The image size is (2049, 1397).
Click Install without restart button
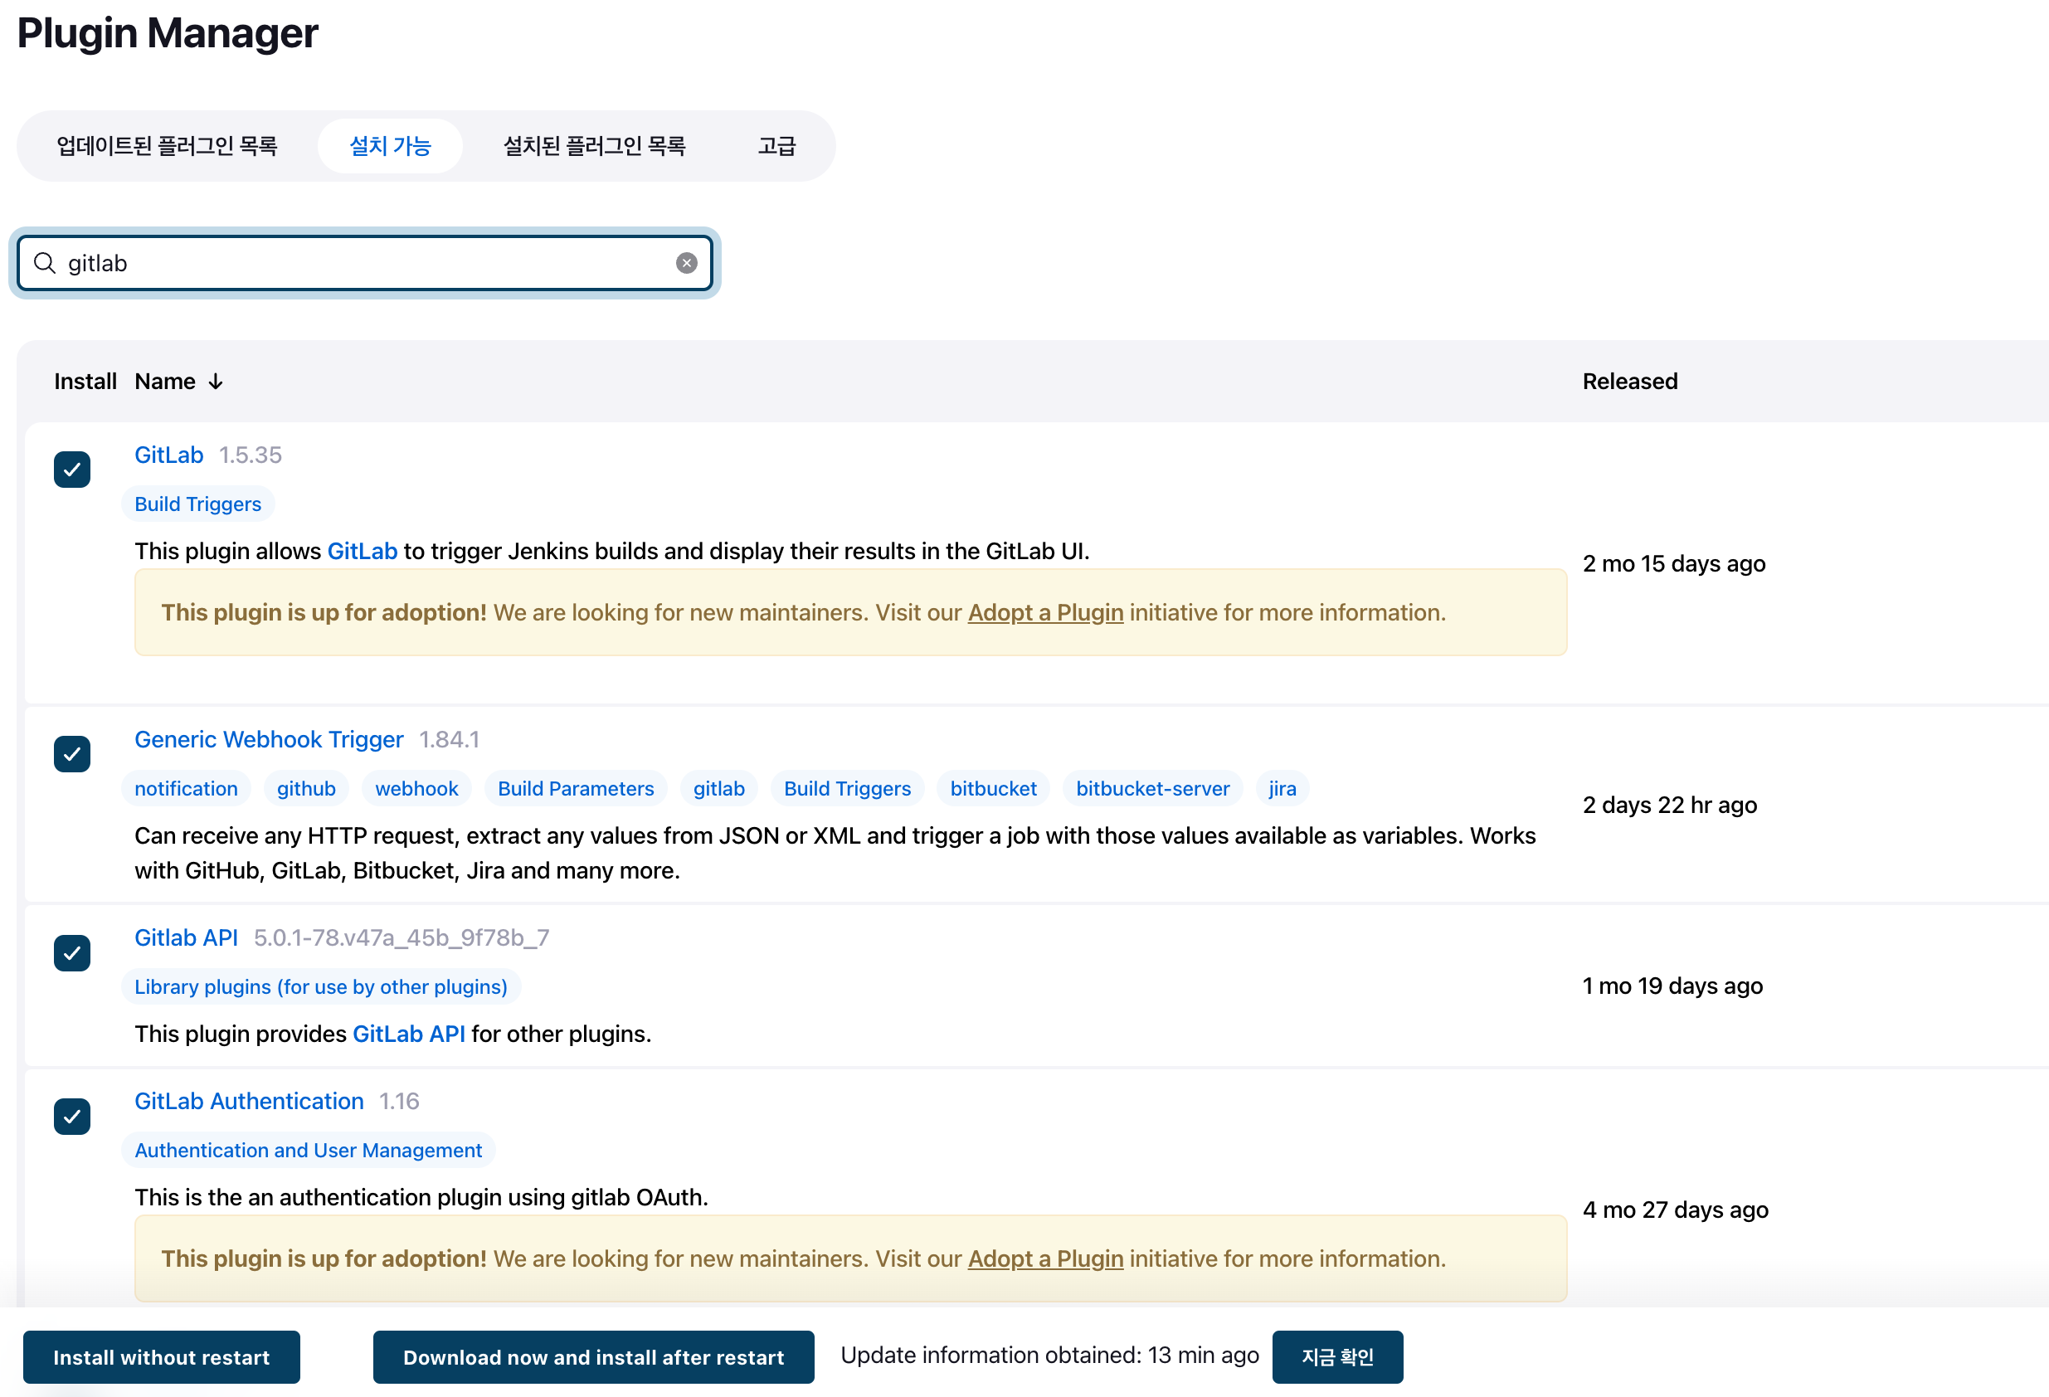coord(161,1356)
